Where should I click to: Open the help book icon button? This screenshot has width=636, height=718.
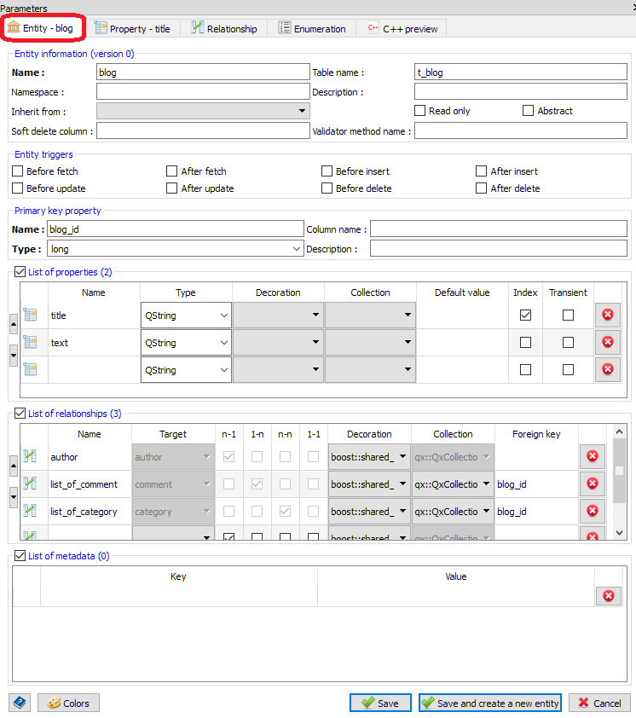20,703
